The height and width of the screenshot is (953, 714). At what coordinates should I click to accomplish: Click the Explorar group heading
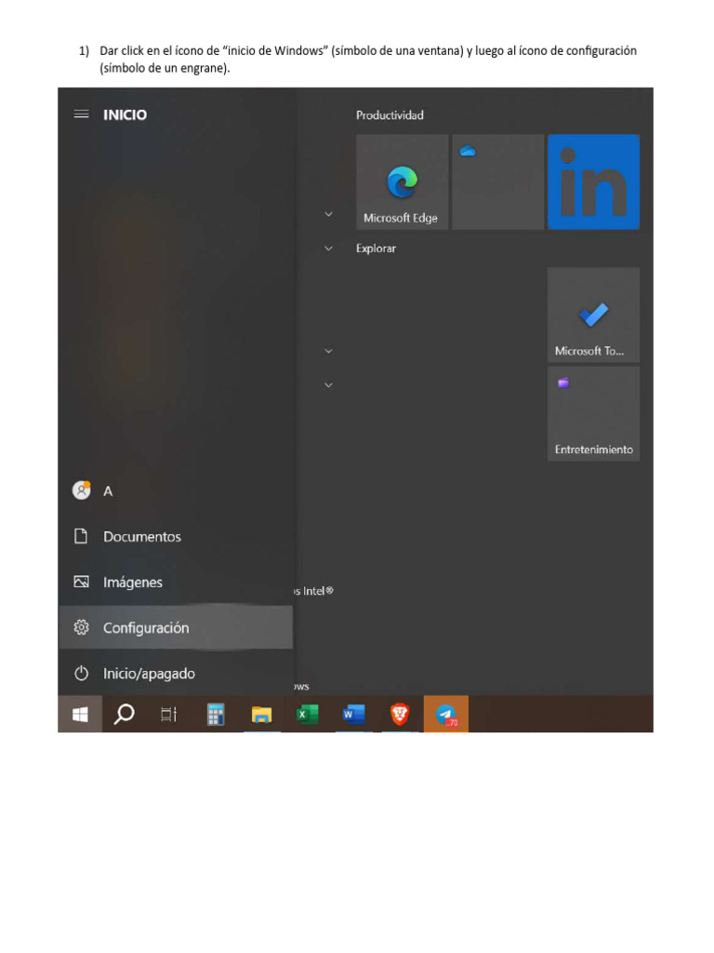[x=376, y=248]
